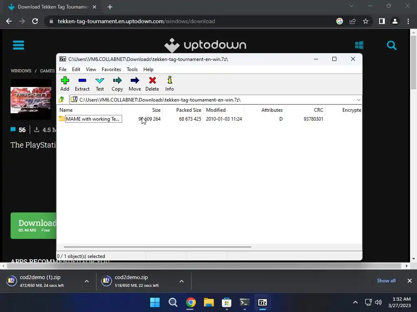417x312 pixels.
Task: Open the Chrome three-dot menu
Action: coord(408,21)
